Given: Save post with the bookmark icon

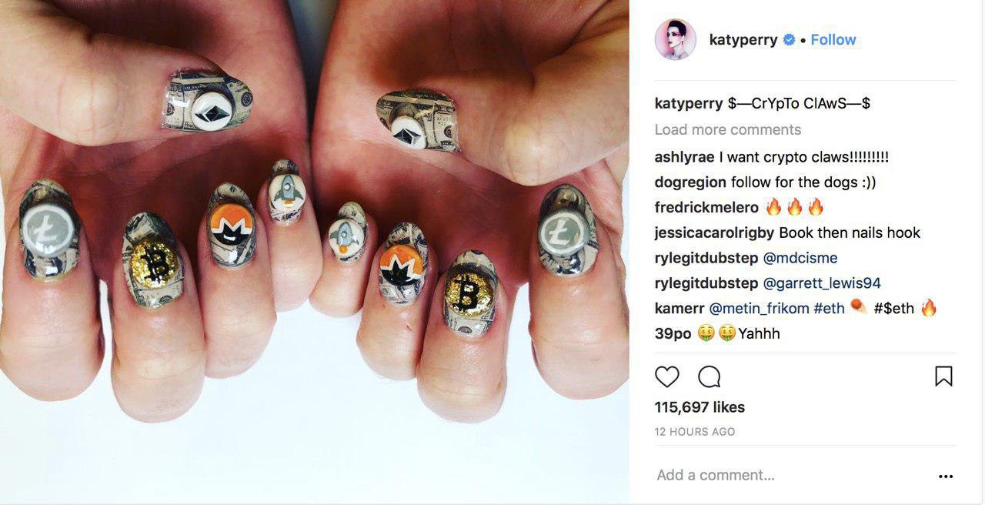Looking at the screenshot, I should [x=943, y=376].
